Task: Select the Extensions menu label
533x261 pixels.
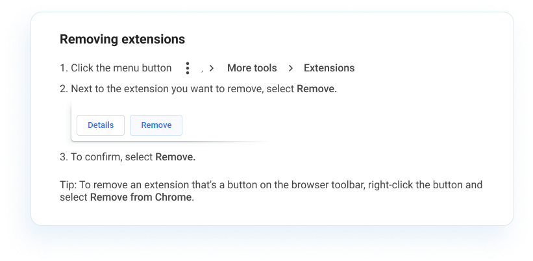Action: click(329, 68)
